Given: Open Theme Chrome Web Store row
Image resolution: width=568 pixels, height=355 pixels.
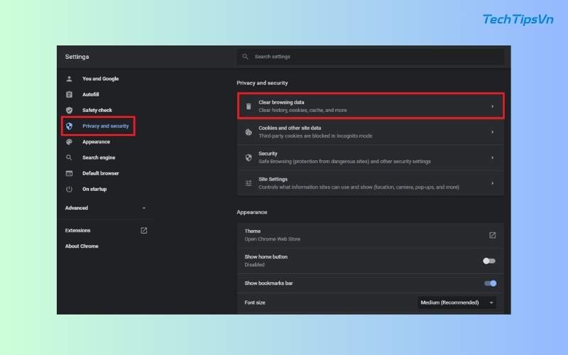Looking at the screenshot, I should point(371,235).
